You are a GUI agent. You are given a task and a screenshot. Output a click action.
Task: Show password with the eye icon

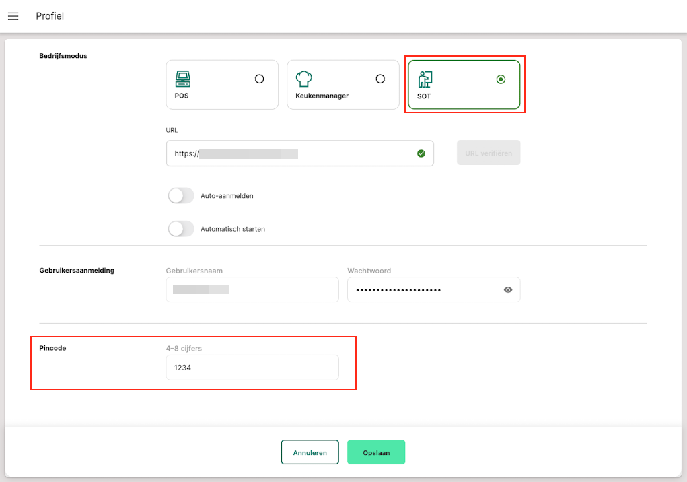508,289
